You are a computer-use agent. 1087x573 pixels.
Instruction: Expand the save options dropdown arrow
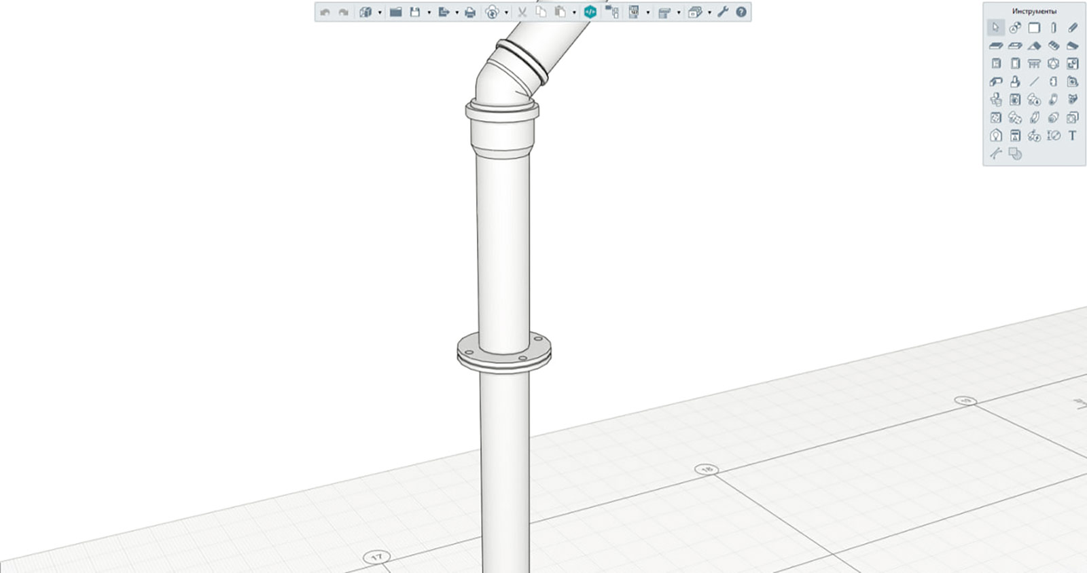(429, 13)
